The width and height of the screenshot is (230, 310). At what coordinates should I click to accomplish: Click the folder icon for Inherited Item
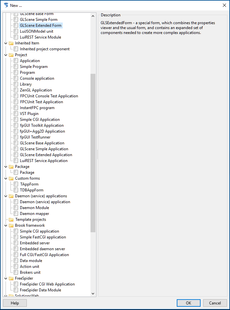coord(11,43)
